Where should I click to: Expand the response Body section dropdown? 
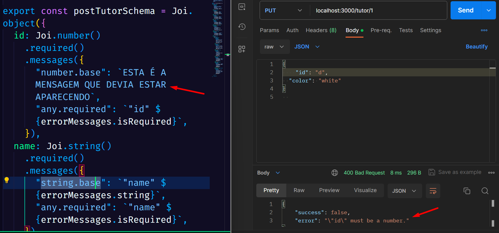point(268,173)
